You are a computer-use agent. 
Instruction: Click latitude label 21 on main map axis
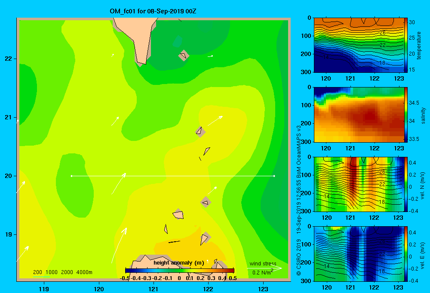coord(9,117)
